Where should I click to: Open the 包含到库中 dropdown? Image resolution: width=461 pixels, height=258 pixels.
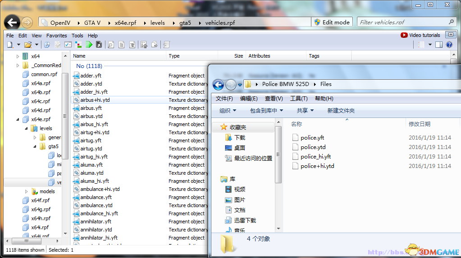266,110
